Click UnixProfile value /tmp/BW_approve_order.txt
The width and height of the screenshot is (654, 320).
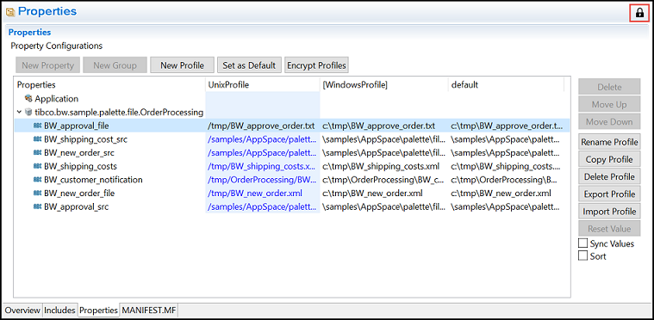coord(261,126)
